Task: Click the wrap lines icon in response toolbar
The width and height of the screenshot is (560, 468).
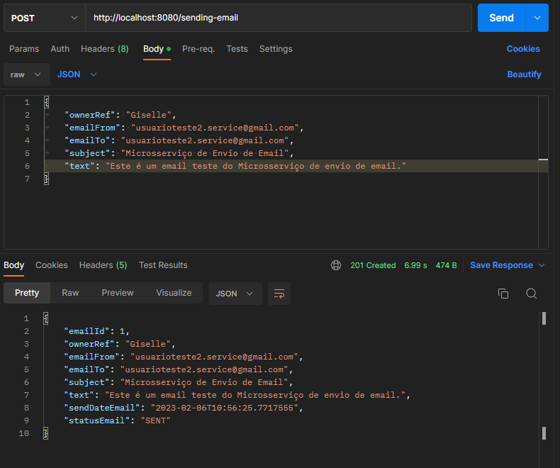Action: pyautogui.click(x=279, y=294)
